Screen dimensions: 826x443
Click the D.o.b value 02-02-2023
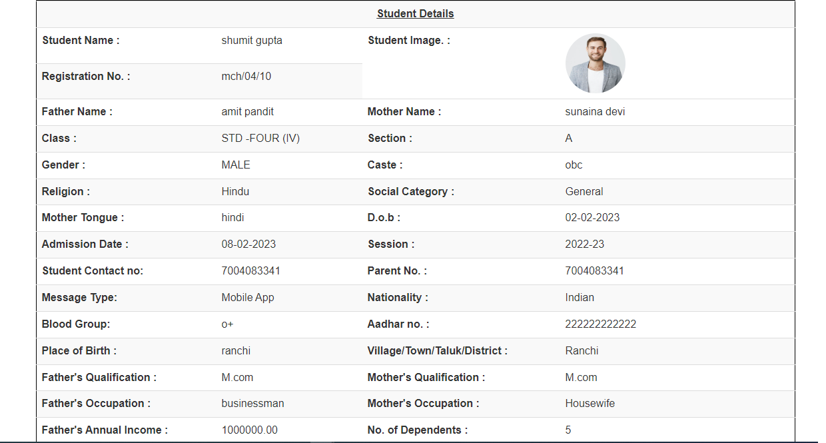coord(592,218)
